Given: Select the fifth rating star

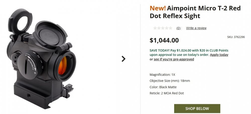Looking at the screenshot, I should [170, 28].
